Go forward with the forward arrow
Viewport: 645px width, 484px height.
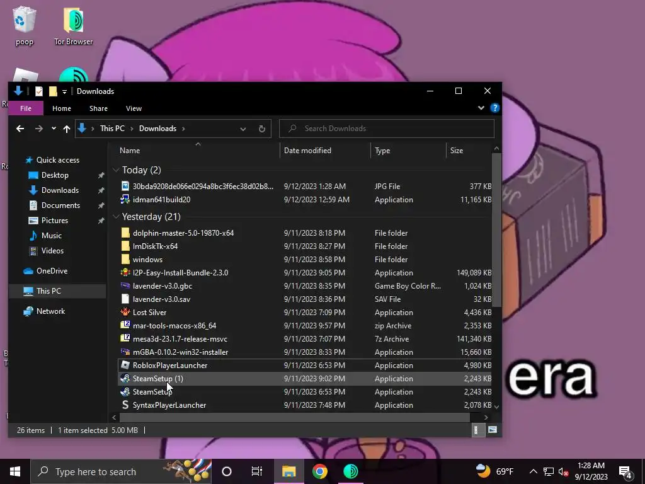39,129
